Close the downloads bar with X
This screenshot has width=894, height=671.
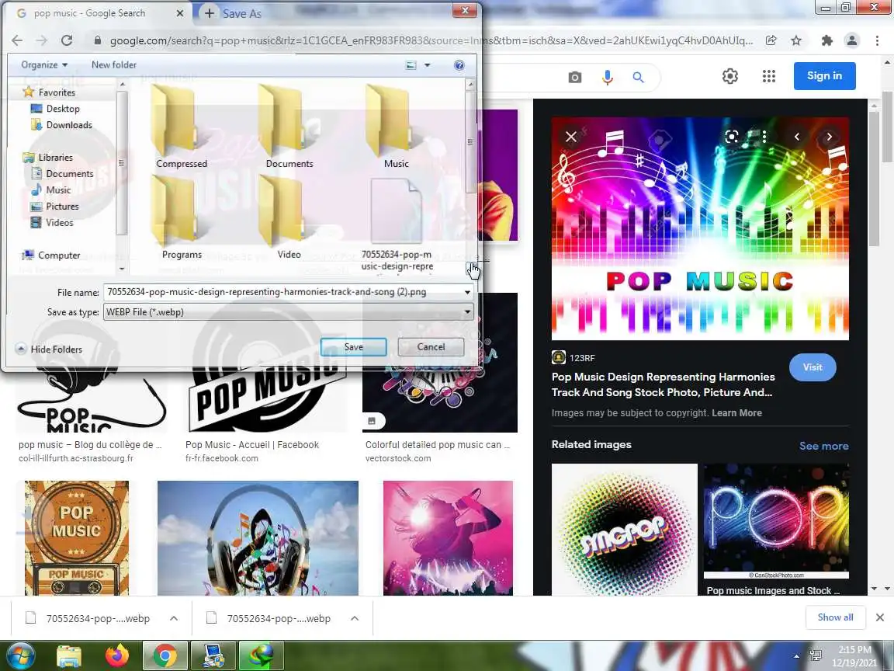click(x=880, y=617)
